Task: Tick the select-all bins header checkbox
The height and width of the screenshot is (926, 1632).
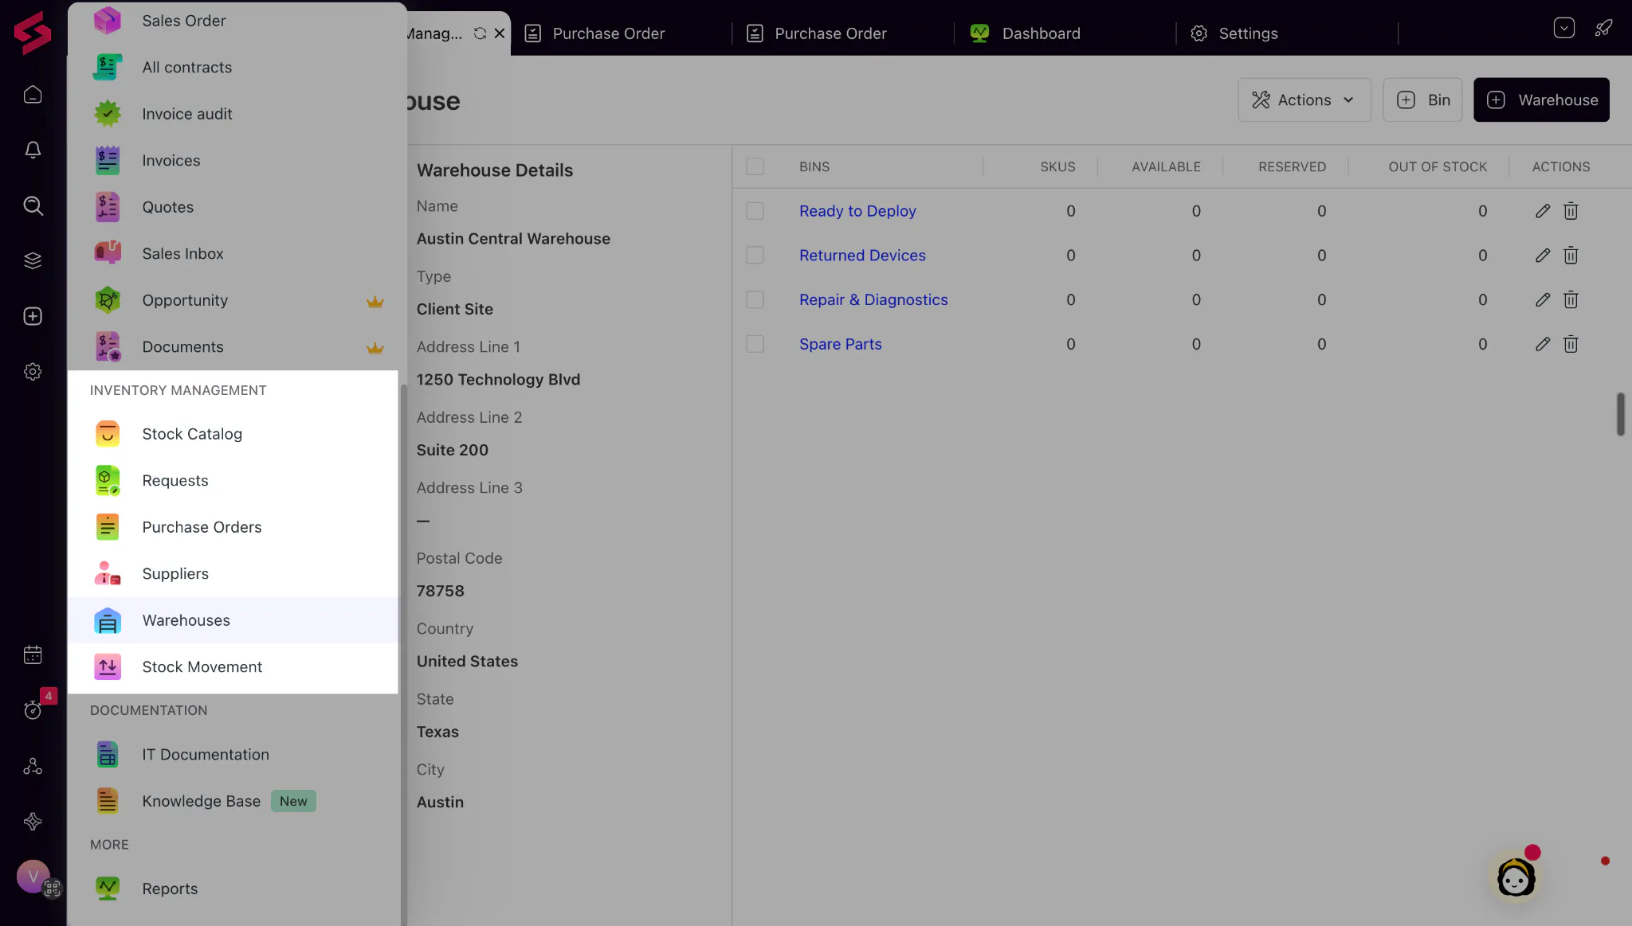Action: (x=755, y=166)
